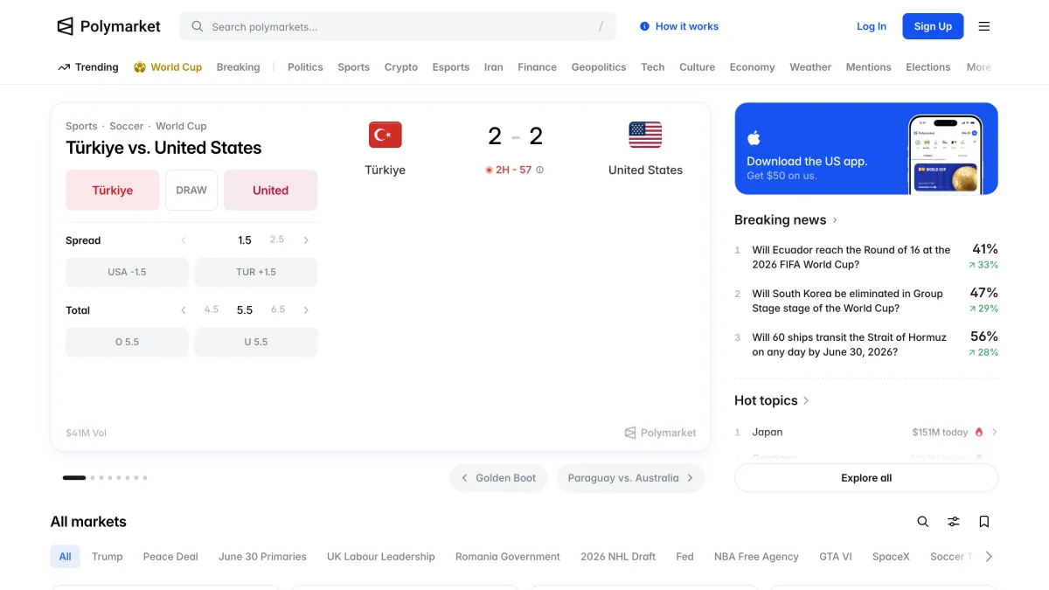Click the active carousel indicator bar
1049x590 pixels.
(74, 478)
